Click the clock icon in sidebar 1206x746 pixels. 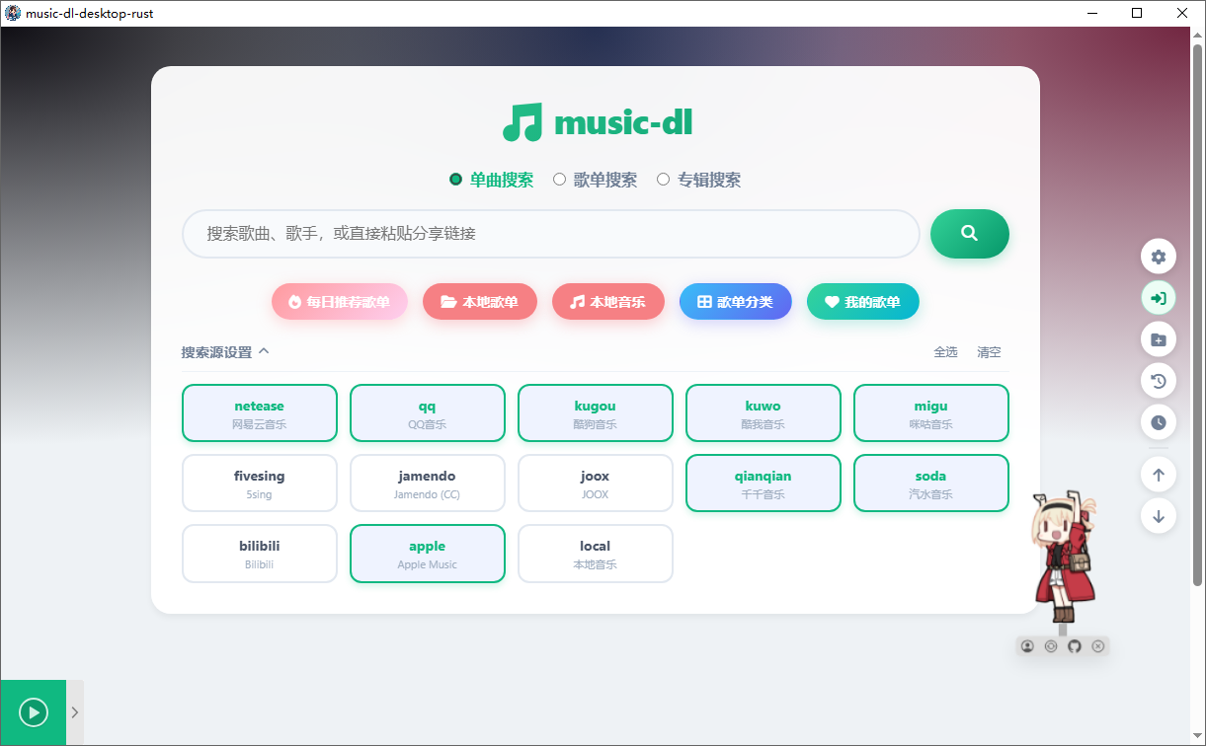1159,422
